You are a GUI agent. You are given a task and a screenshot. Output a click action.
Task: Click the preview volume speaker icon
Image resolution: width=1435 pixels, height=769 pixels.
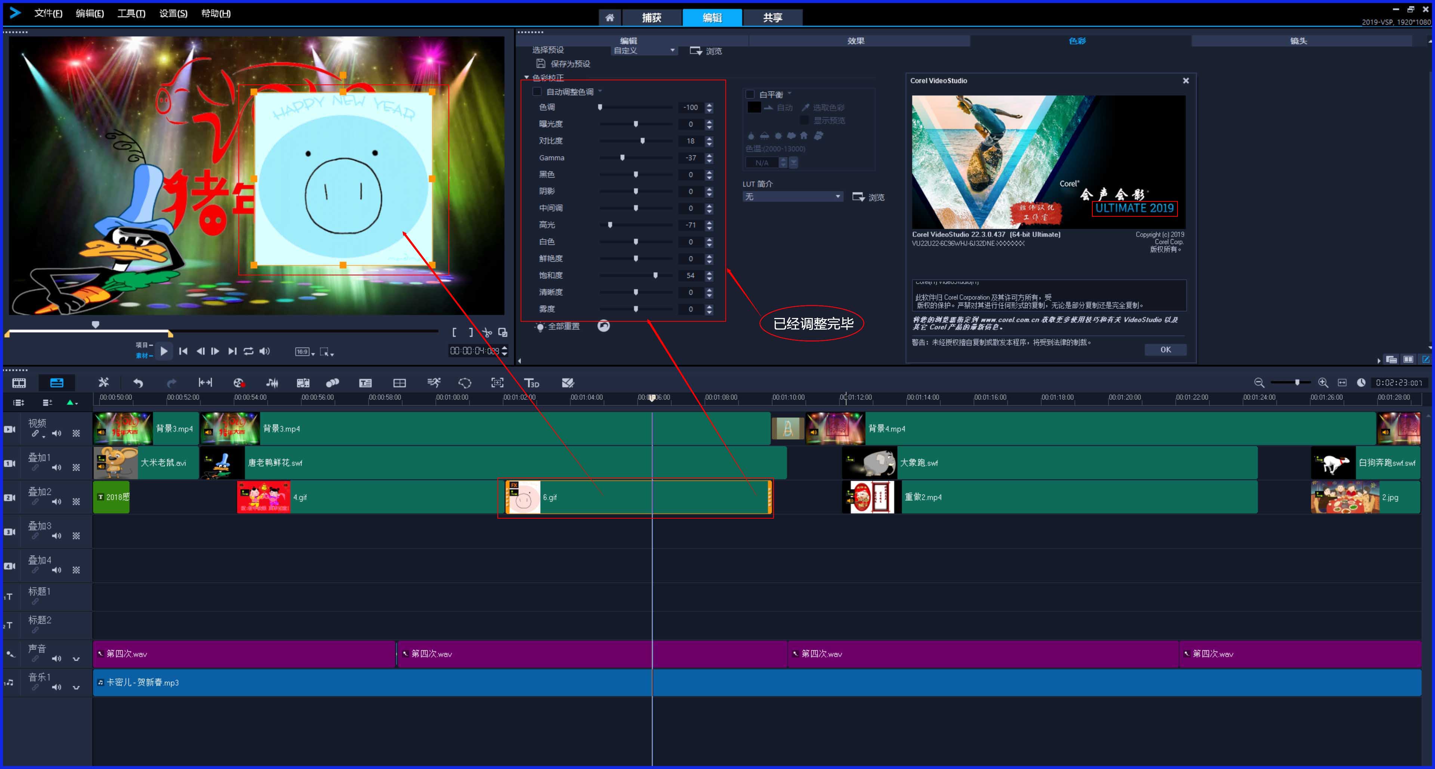(265, 351)
